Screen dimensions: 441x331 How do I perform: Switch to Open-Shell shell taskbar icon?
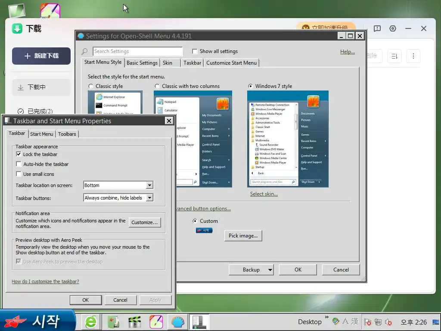coord(178,322)
